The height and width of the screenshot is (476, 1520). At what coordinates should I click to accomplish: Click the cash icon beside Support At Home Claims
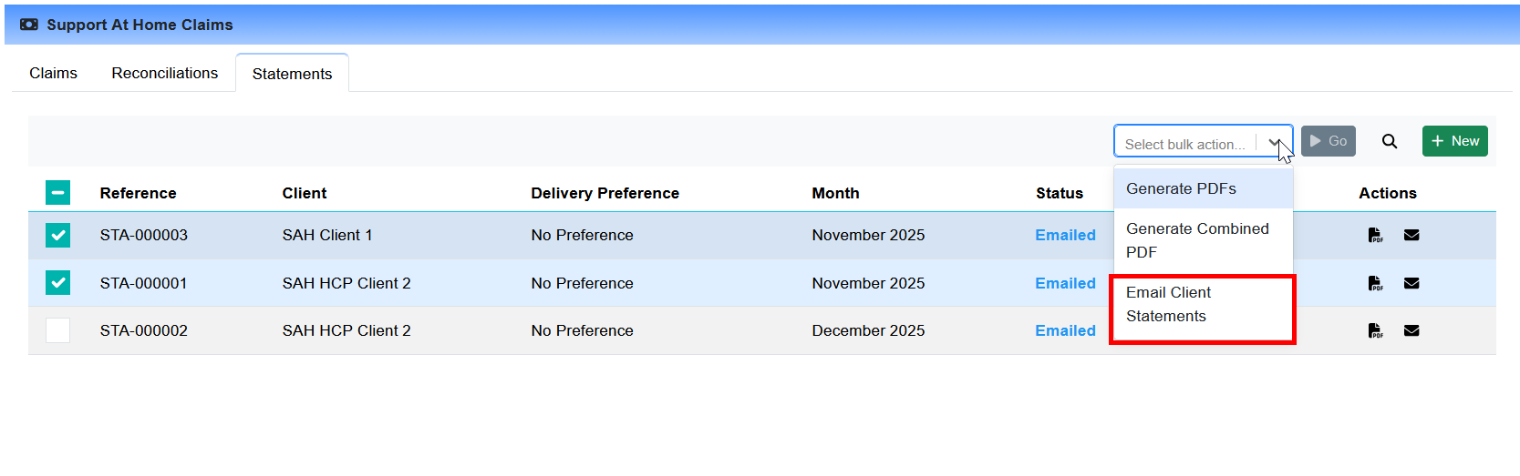pyautogui.click(x=29, y=25)
